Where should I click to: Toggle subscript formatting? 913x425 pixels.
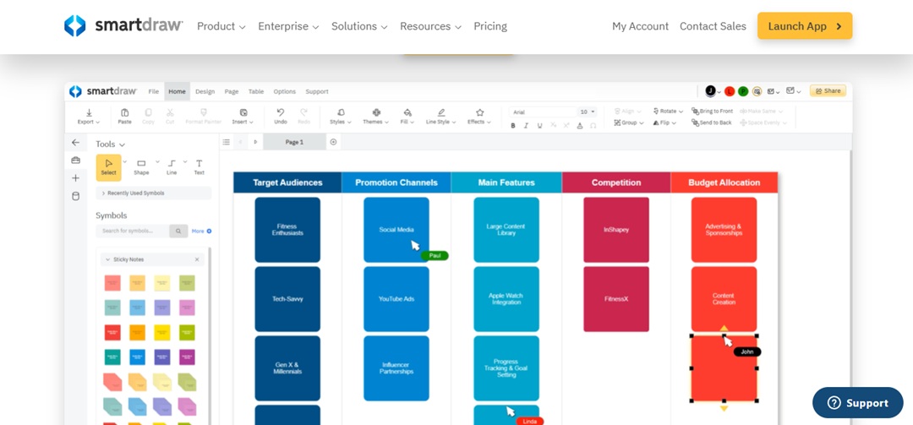click(553, 126)
